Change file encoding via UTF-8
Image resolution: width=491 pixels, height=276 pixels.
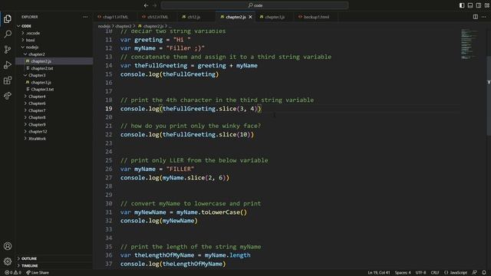pyautogui.click(x=420, y=273)
